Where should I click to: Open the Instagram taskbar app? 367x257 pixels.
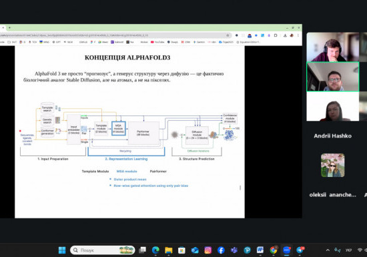(208, 250)
